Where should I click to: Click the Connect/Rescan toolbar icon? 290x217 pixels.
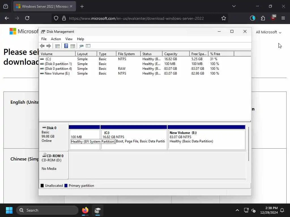click(x=81, y=46)
